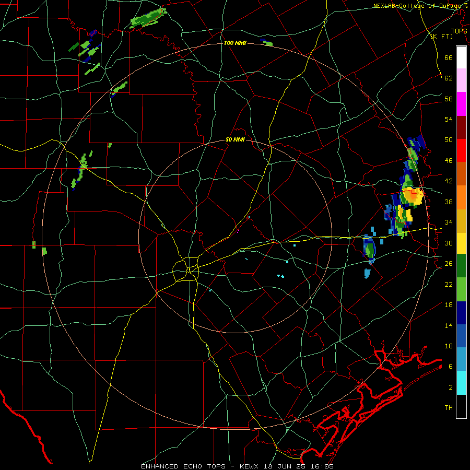Click the legend value "10"
This screenshot has height=470, width=470.
[449, 346]
